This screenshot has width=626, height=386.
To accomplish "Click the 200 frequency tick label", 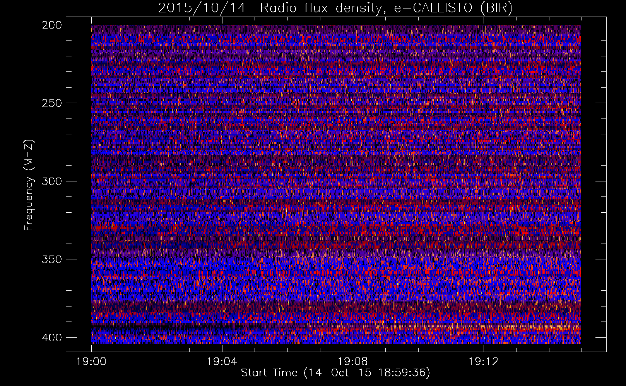I will pos(51,25).
